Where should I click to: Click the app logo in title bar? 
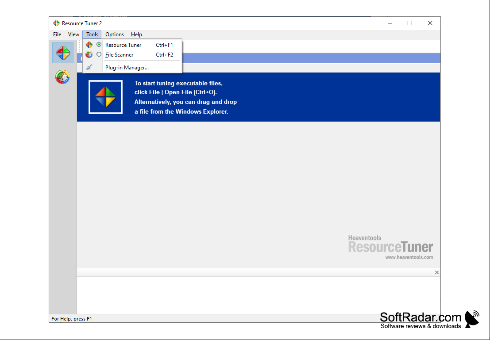click(x=56, y=23)
